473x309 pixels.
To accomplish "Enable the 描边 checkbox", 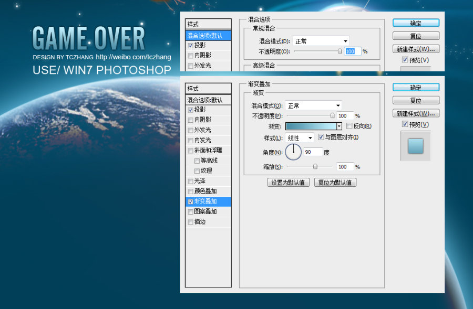I will [190, 222].
